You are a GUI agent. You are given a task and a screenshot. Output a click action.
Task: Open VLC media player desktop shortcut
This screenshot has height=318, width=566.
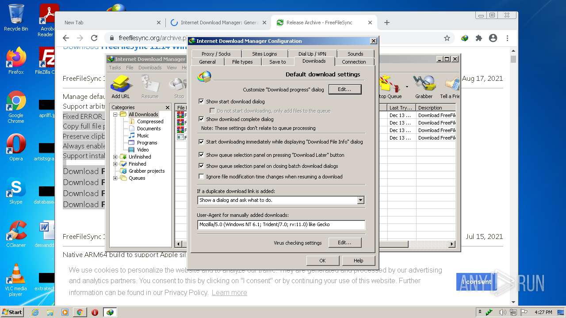[16, 280]
